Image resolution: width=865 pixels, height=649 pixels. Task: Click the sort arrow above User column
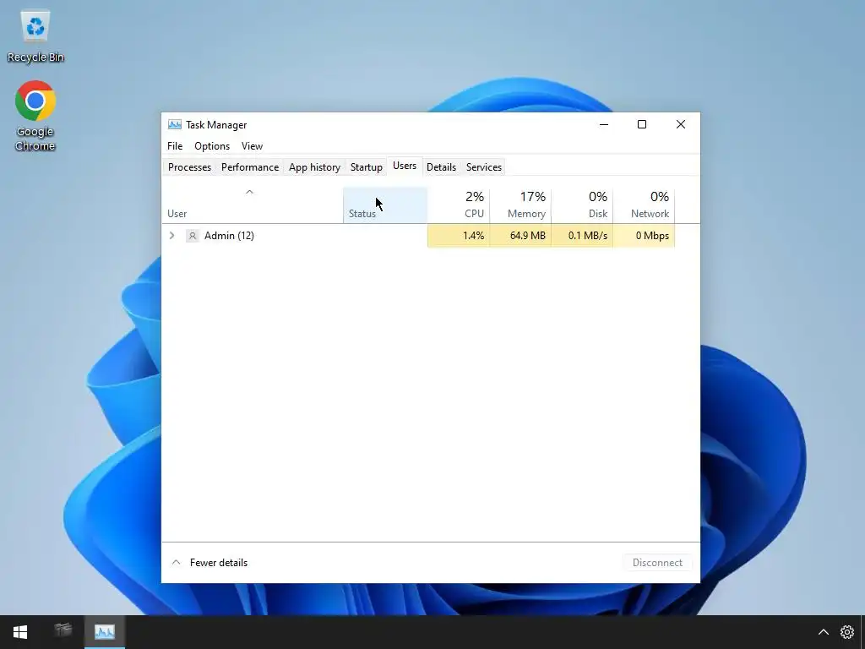[249, 192]
